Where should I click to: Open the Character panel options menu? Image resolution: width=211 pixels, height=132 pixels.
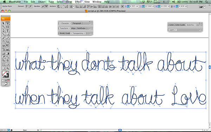coord(91,24)
